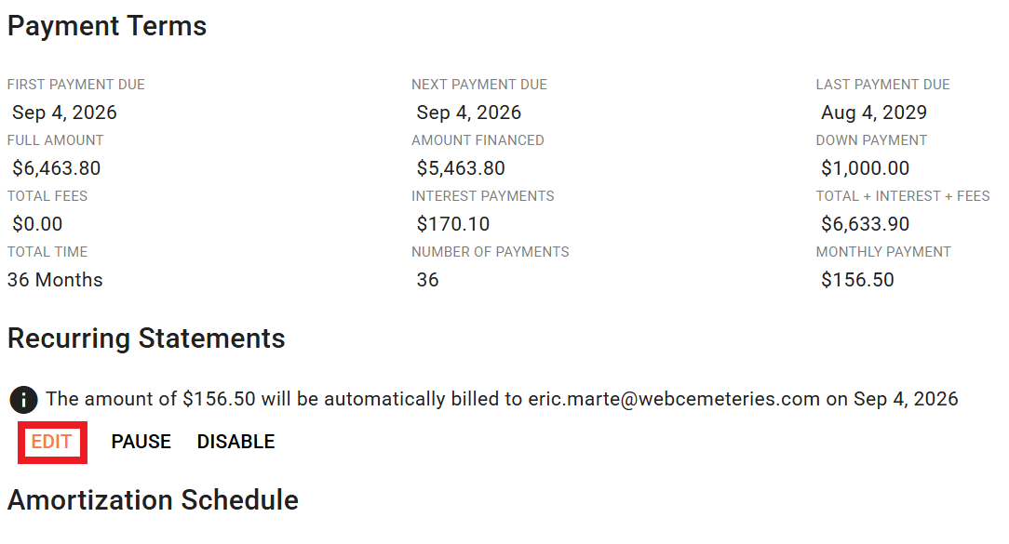This screenshot has height=544, width=1009.
Task: Click the interest payments value $170.10
Action: (453, 224)
